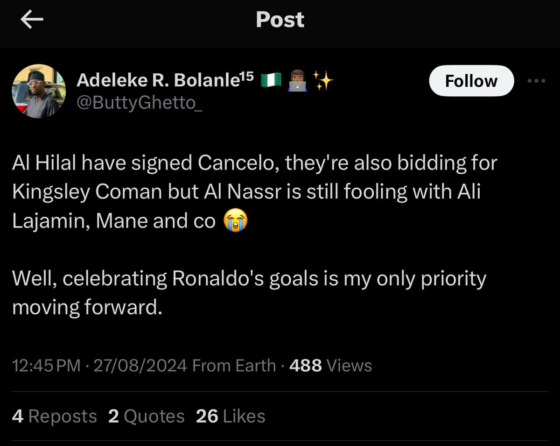Screen dimensions: 560x446
Task: Open the display name Adeleke R. Bolanle
Action: pyautogui.click(x=165, y=80)
